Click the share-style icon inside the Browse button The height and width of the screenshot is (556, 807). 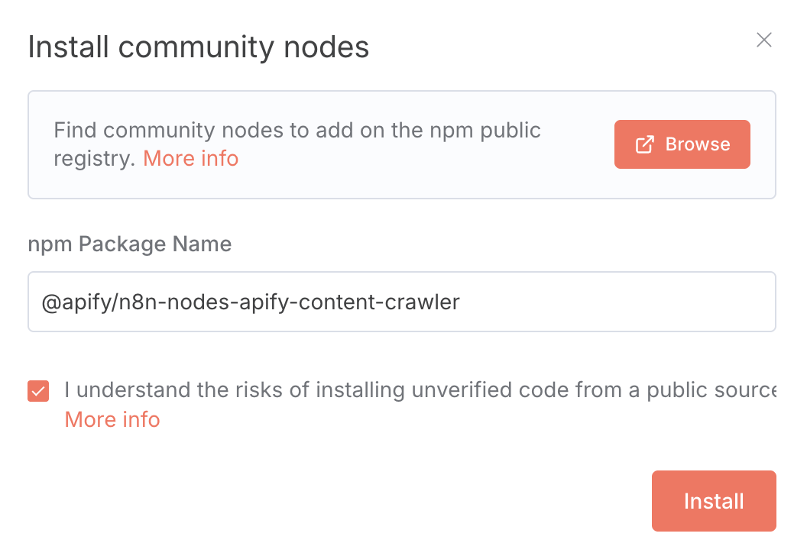tap(646, 144)
